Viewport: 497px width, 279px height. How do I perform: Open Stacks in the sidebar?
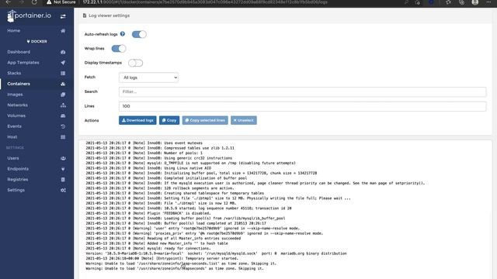[14, 73]
